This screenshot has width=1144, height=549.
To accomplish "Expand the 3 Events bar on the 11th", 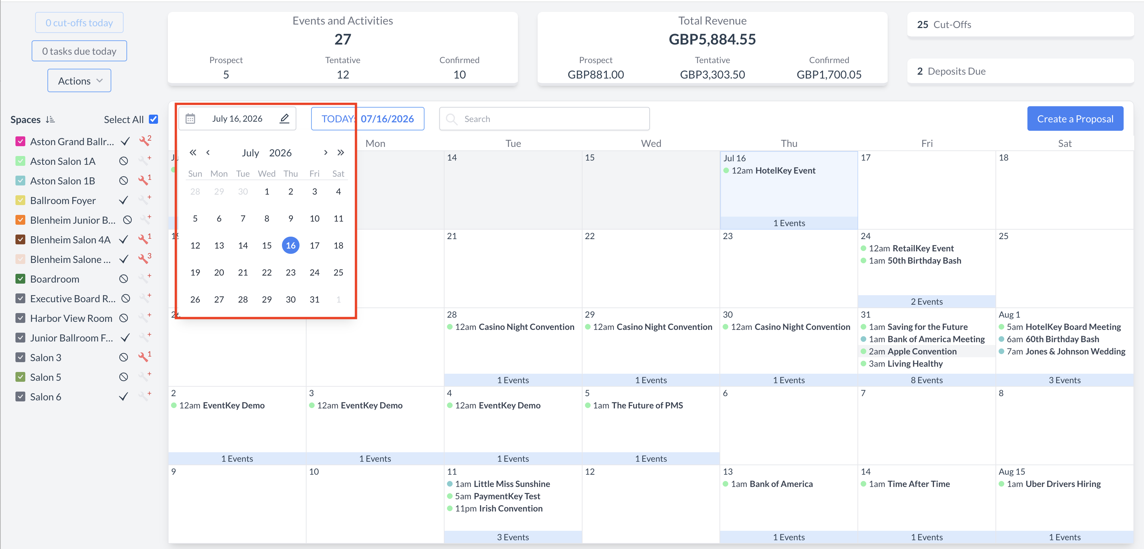I will coord(513,537).
